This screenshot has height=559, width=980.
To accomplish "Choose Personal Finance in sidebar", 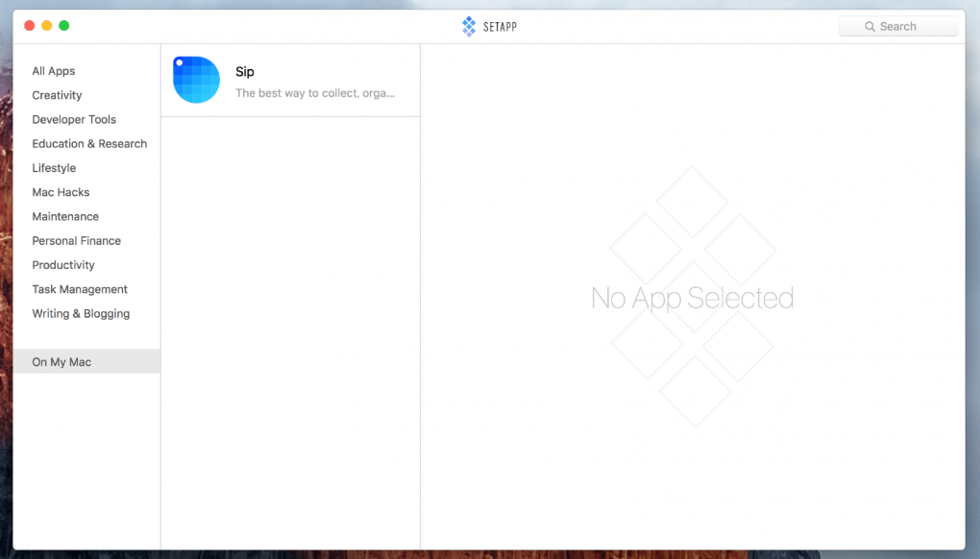I will [x=77, y=241].
